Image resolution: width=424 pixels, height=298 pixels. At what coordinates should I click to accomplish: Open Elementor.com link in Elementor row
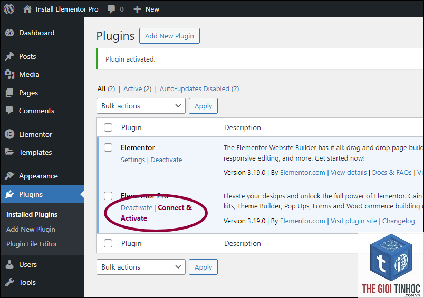[x=302, y=173]
